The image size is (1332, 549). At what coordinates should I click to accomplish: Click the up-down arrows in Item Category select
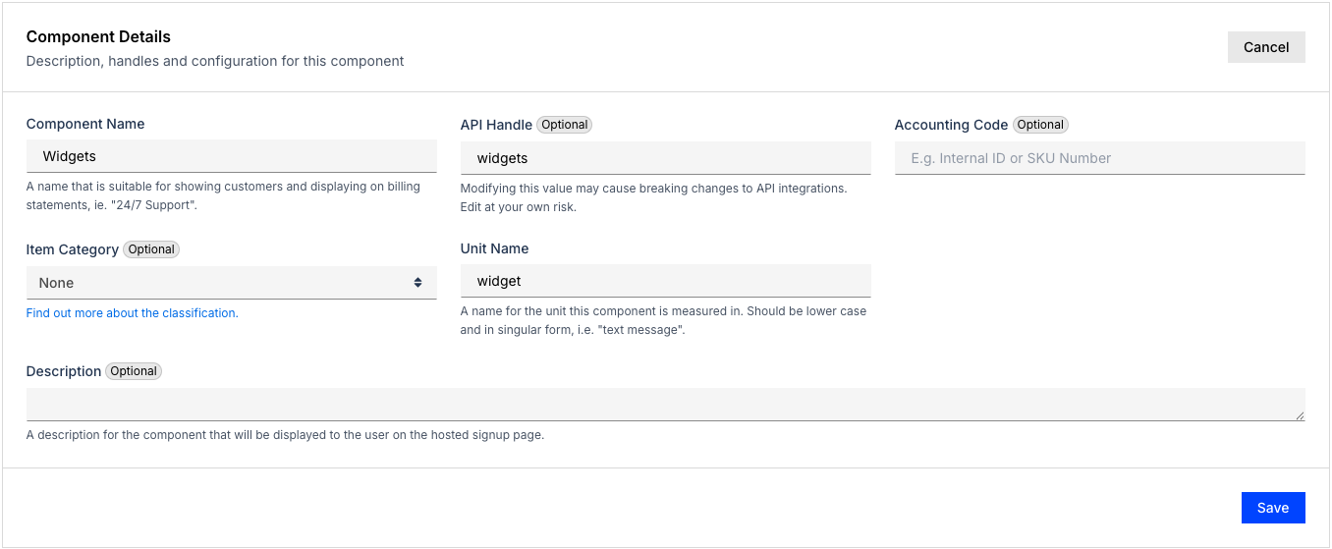click(417, 283)
